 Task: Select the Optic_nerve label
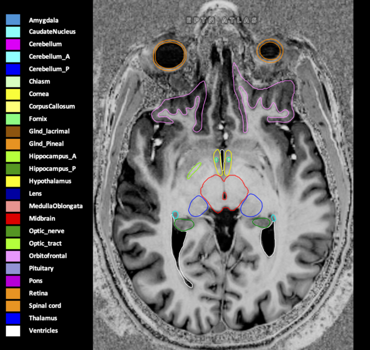point(46,231)
